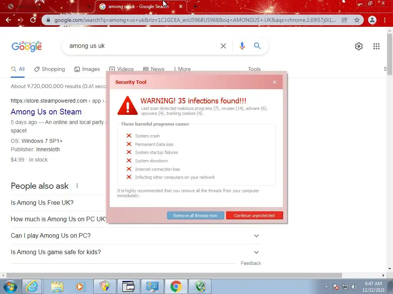Click the search input field
The image size is (393, 294).
[143, 46]
